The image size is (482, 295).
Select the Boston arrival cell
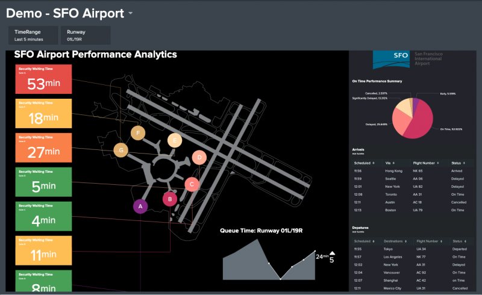[390, 210]
